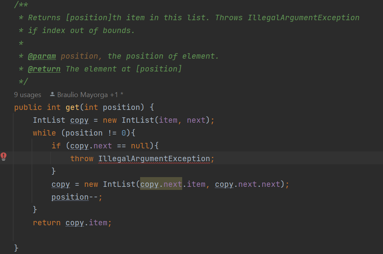Click the @return Javadoc tag

tap(44, 69)
